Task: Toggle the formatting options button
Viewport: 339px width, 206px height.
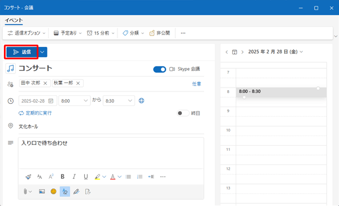Action: [x=65, y=191]
